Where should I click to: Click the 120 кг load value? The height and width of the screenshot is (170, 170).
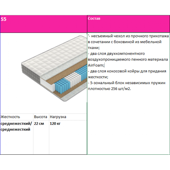(55, 124)
